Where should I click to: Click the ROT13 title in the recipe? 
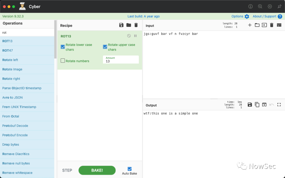66,36
